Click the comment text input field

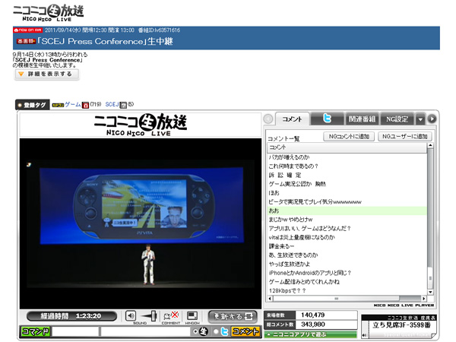(x=144, y=331)
